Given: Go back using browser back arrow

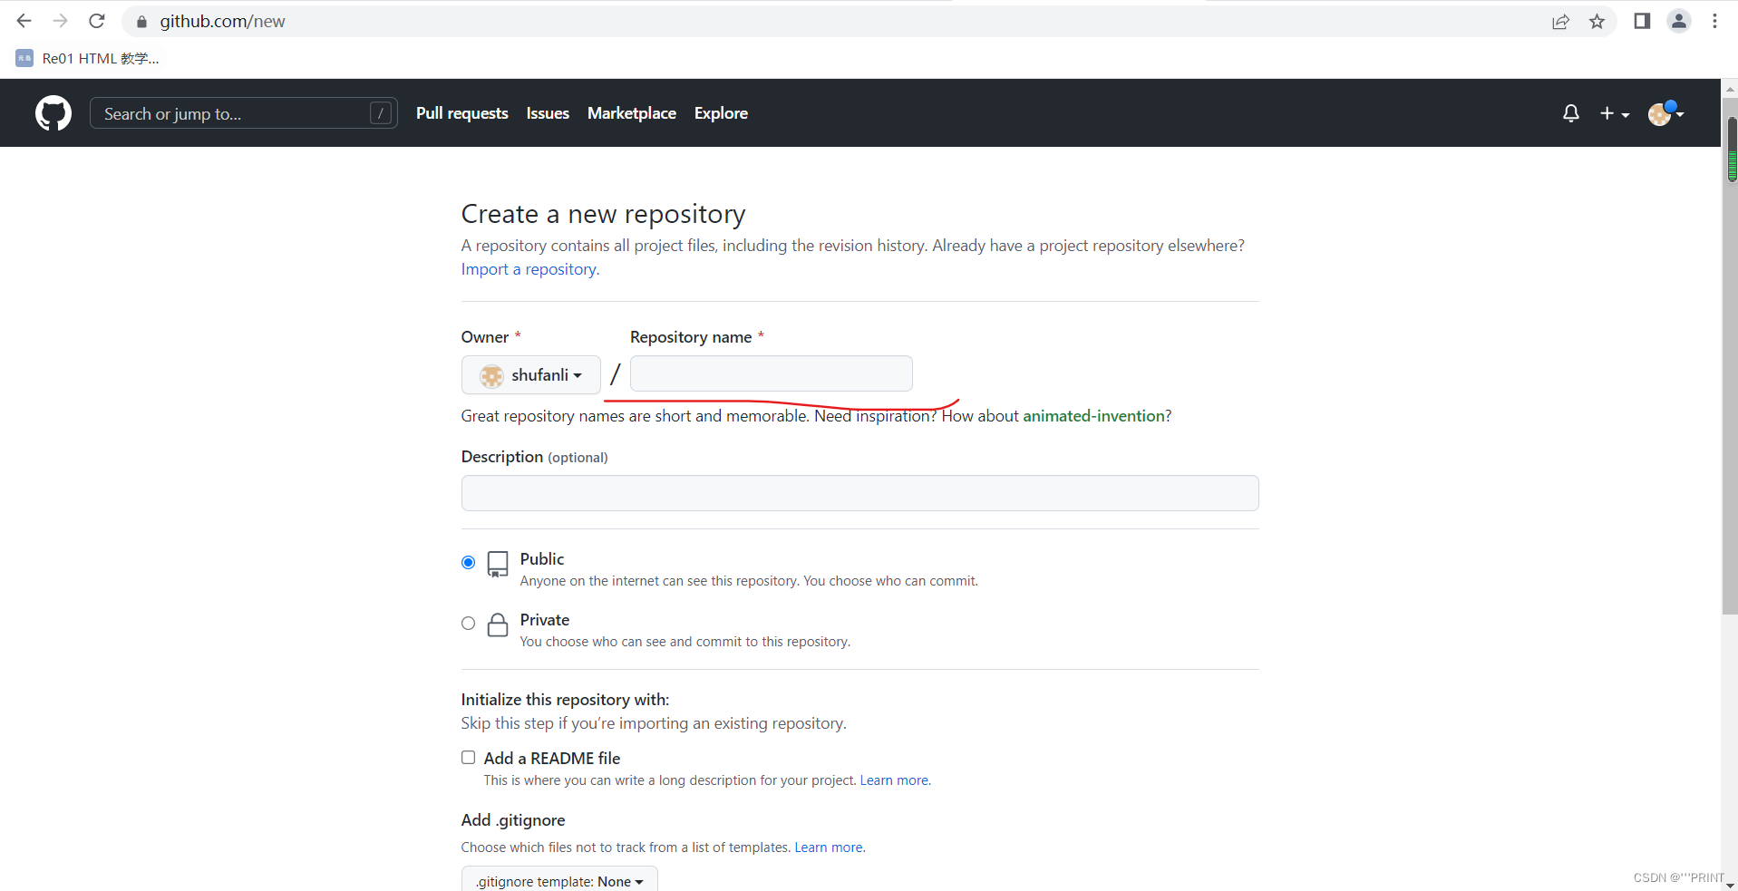Looking at the screenshot, I should coord(24,21).
